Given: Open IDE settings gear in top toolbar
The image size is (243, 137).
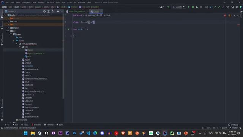Looking at the screenshot, I should coord(237,7).
